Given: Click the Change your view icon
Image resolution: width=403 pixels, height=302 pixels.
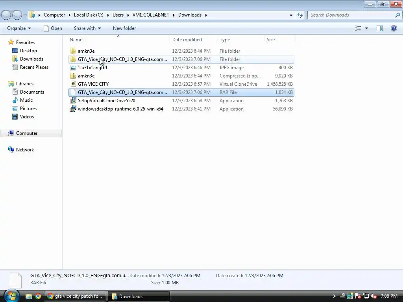Looking at the screenshot, I should click(358, 28).
